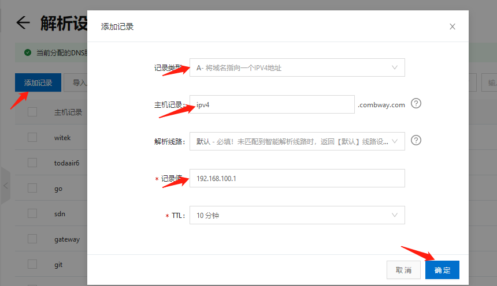Click the 取消 cancel button
Screen dimensions: 497x286
tap(404, 270)
